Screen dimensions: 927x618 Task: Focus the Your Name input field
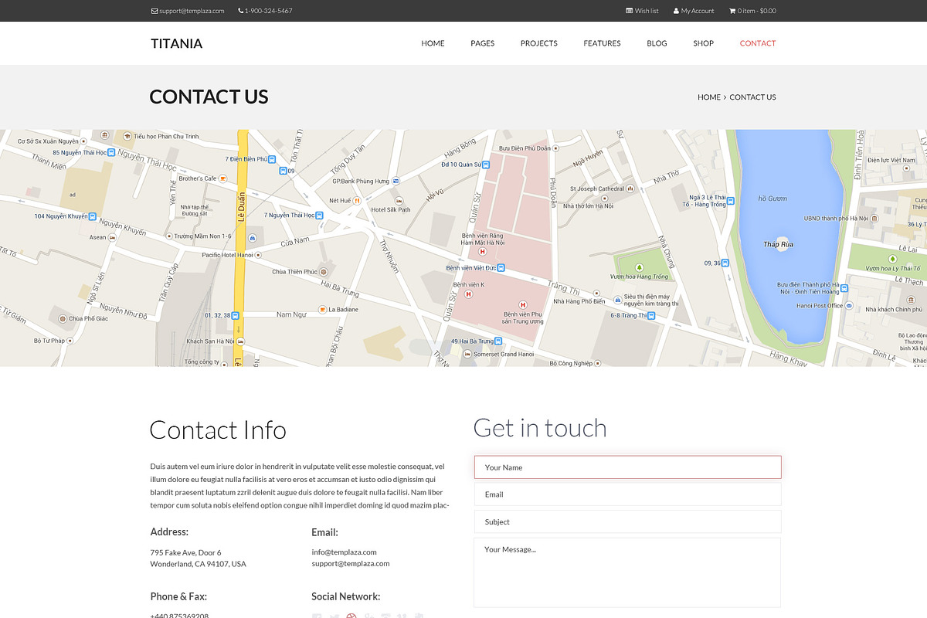627,467
